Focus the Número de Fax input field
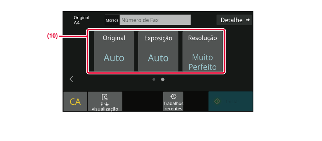This screenshot has width=322, height=141. pos(155,20)
